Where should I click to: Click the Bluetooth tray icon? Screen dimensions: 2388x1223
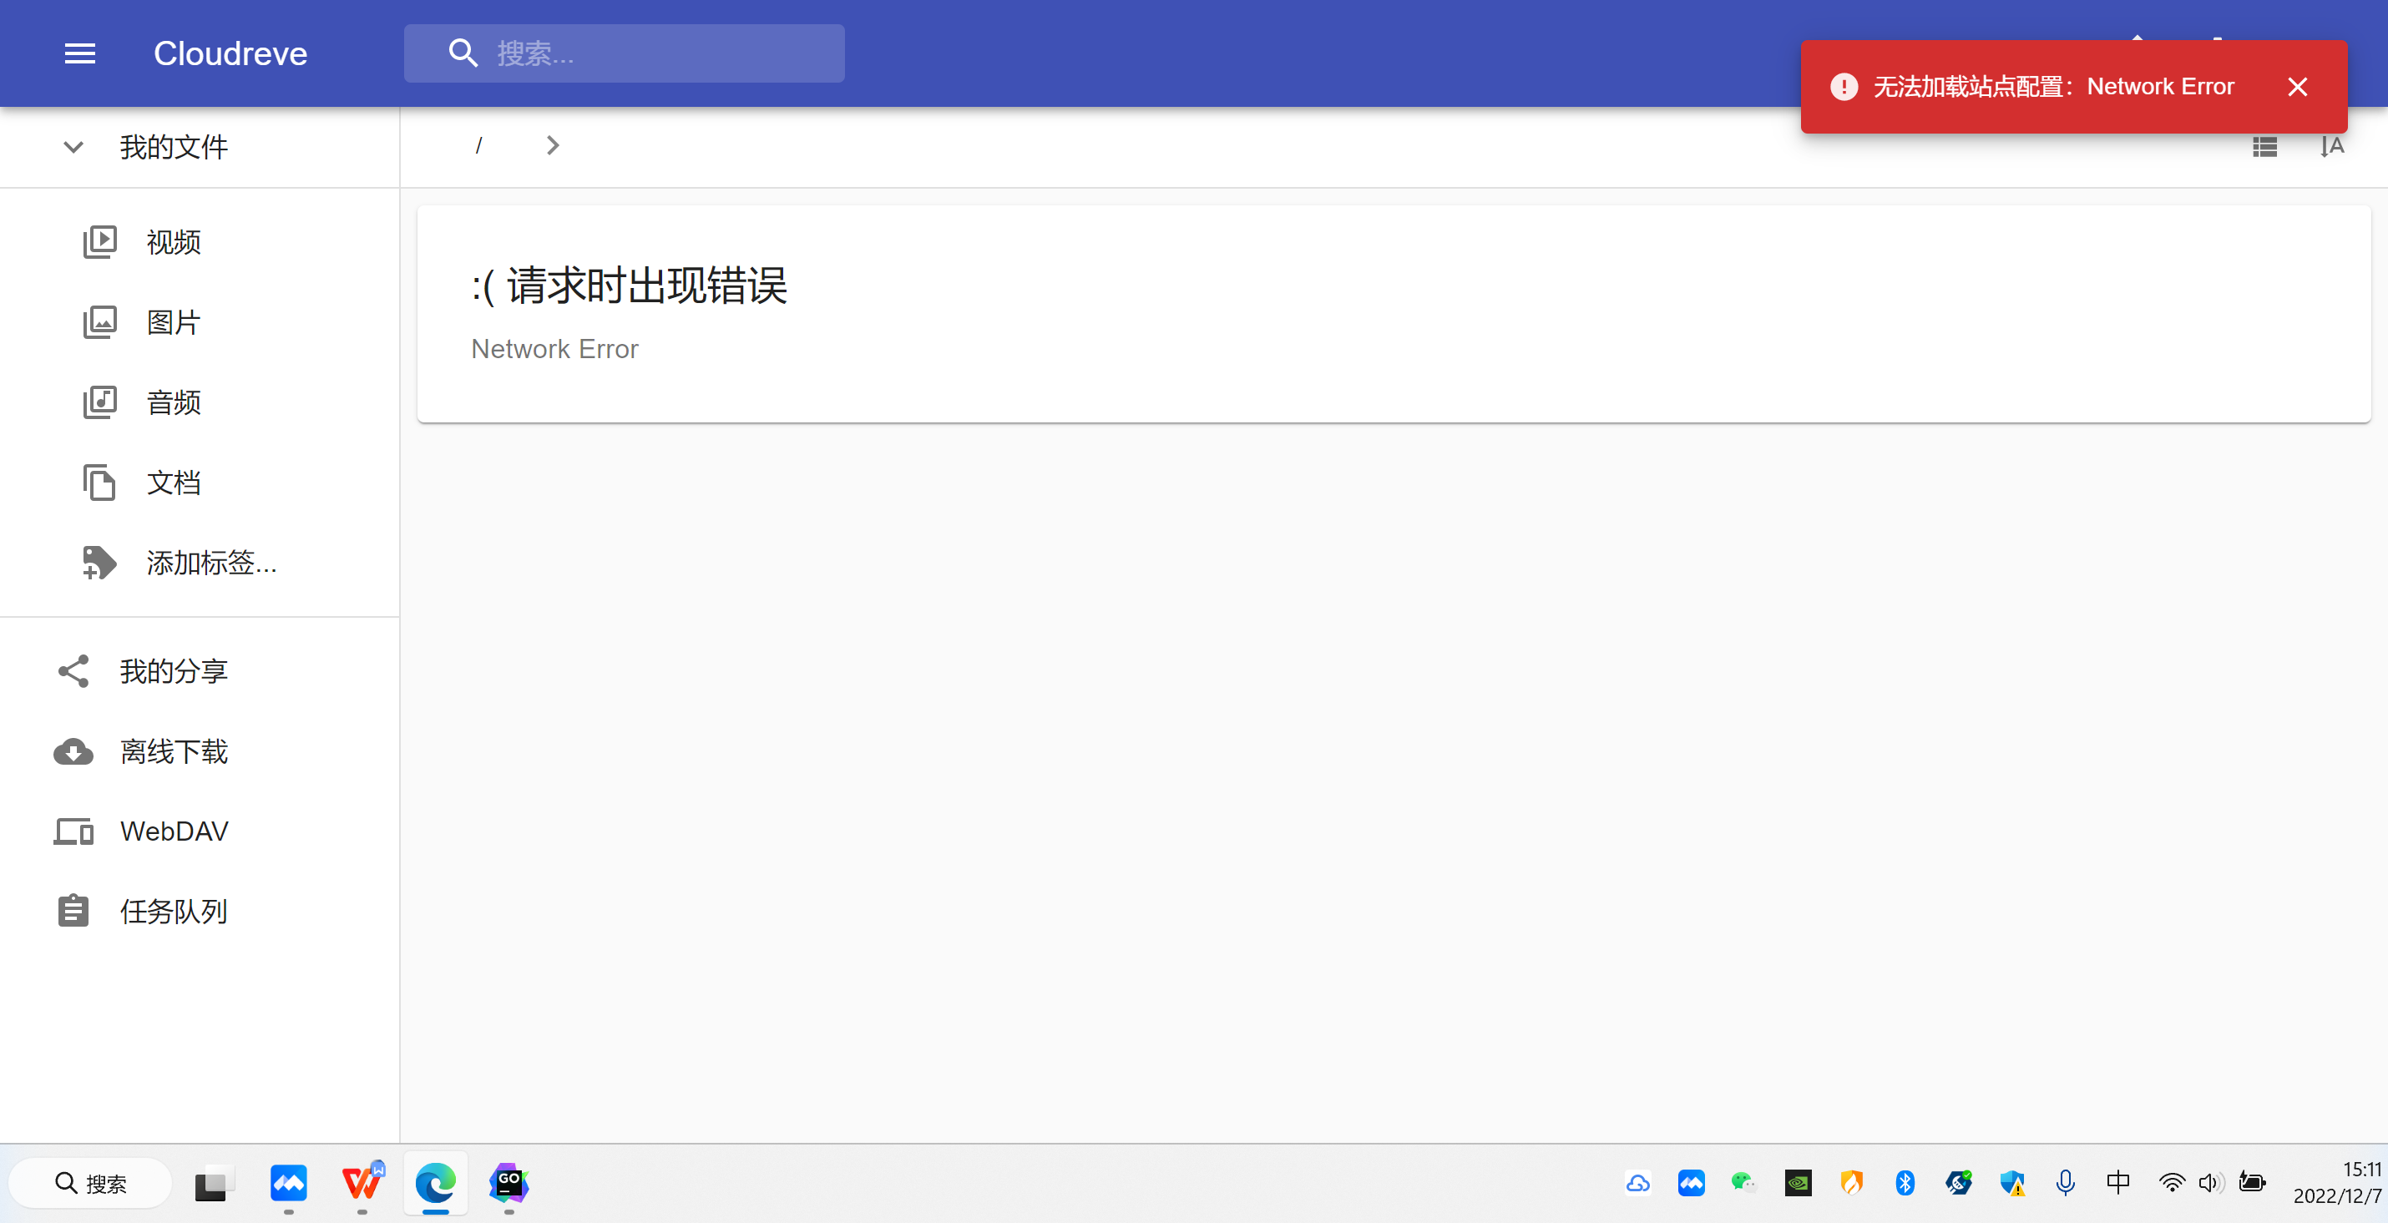click(x=1905, y=1183)
